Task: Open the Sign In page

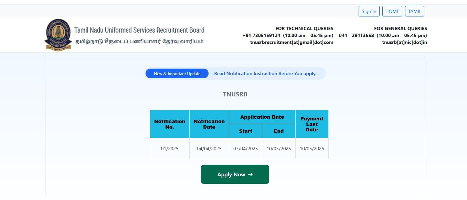Action: (369, 11)
